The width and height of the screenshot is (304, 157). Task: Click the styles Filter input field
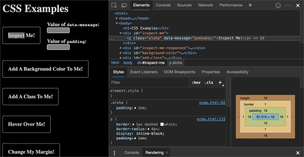pyautogui.click(x=149, y=82)
